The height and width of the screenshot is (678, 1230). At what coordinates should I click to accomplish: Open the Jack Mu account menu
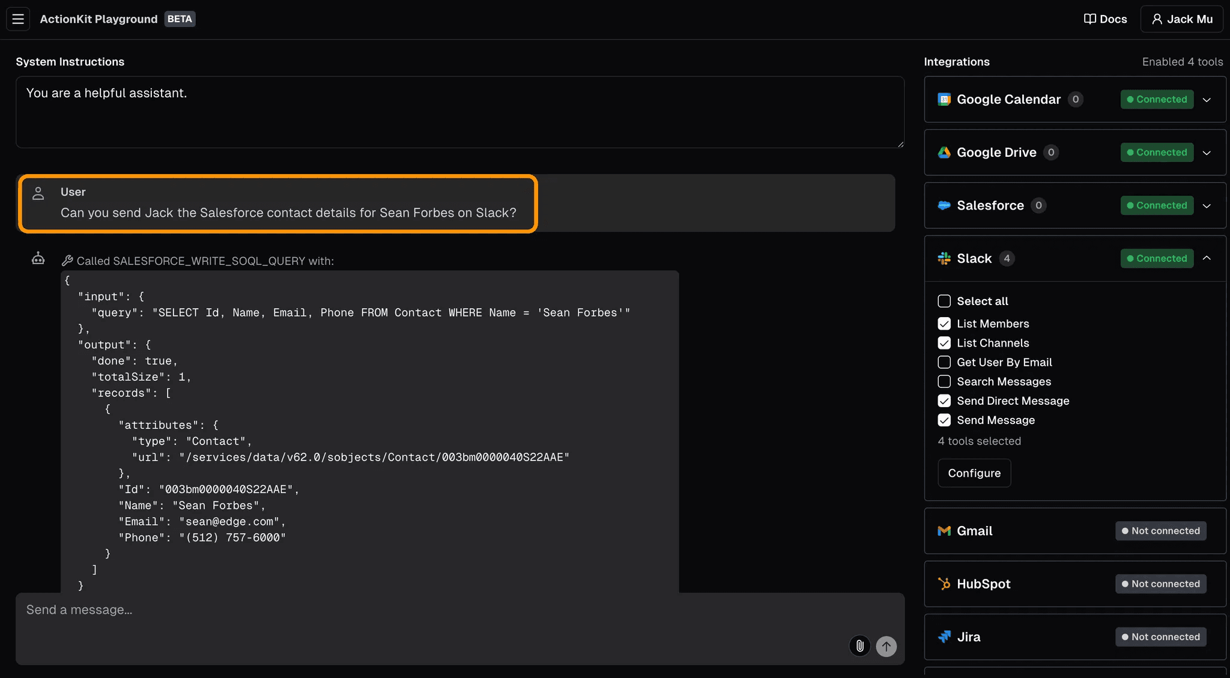point(1181,19)
